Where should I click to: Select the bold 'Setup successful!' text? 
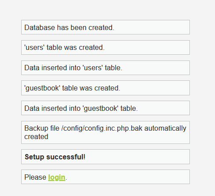pos(55,157)
